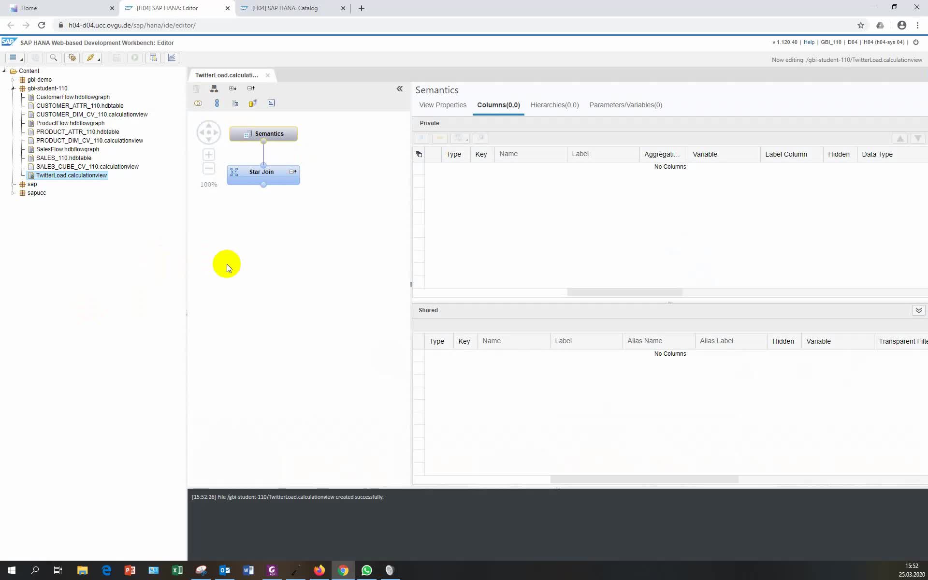Click the select-all icon in Private columns header
Viewport: 928px width, 580px height.
click(x=419, y=155)
